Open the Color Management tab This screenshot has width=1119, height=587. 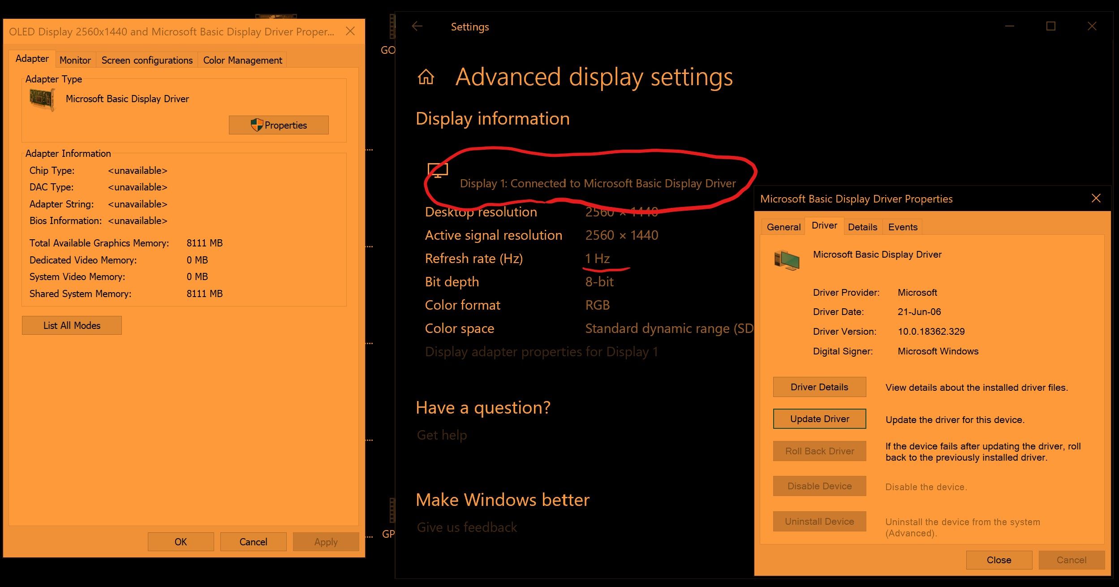click(242, 60)
